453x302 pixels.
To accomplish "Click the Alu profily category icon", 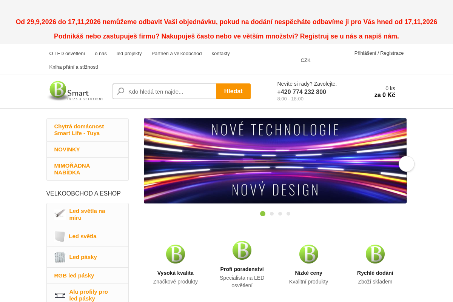I will click(60, 295).
